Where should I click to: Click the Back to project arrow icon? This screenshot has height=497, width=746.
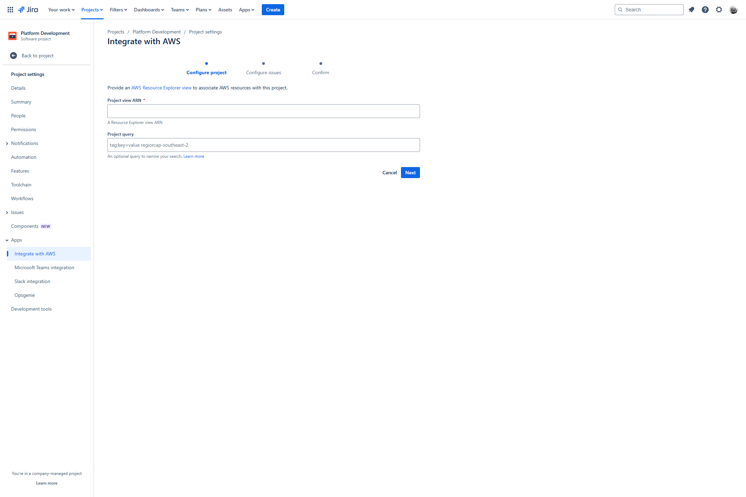tap(13, 56)
